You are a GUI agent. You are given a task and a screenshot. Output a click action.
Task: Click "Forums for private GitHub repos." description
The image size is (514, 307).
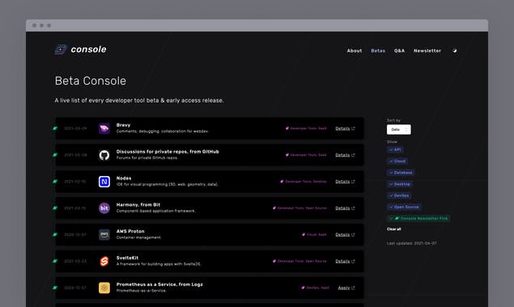(x=147, y=158)
